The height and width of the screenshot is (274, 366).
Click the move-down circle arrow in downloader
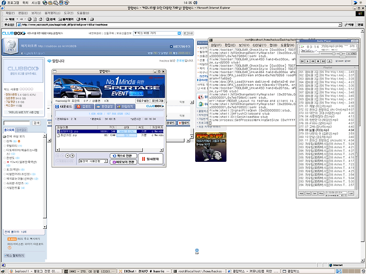tap(68, 155)
